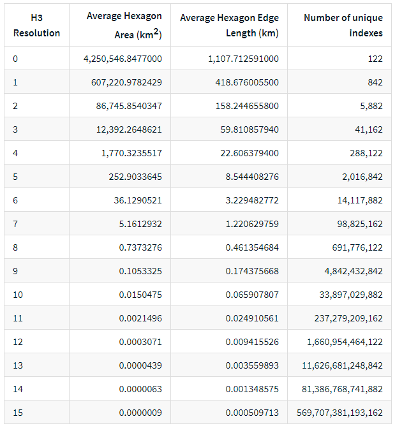Select area value 607,220.9782429
395x426 pixels.
pyautogui.click(x=126, y=82)
